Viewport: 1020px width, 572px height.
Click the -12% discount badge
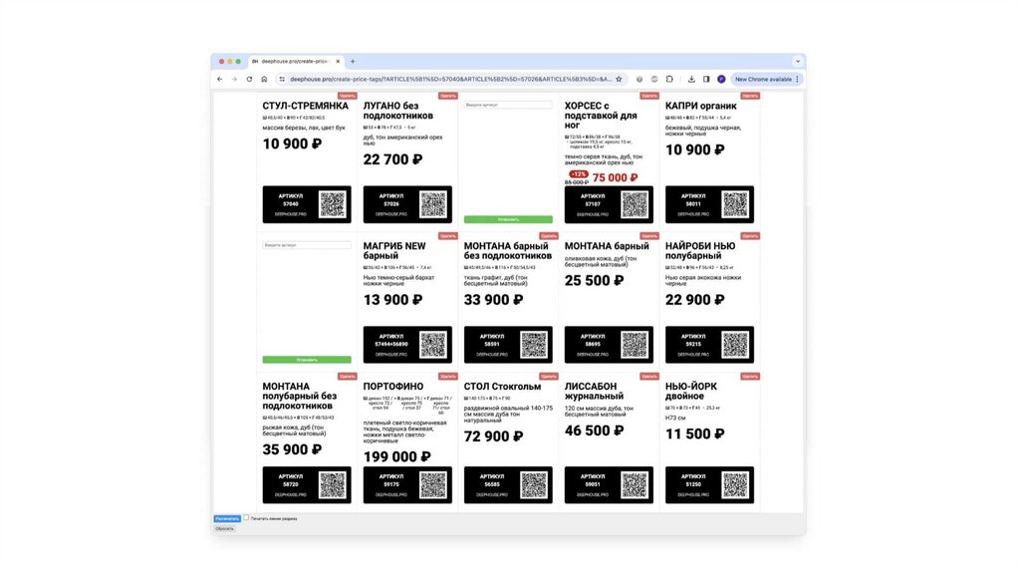(x=579, y=174)
